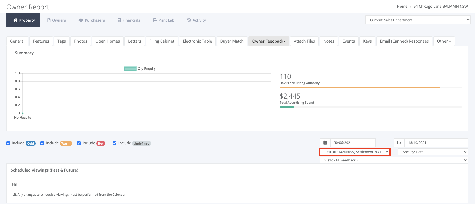Open the Sort By: Date dropdown
This screenshot has height=204, width=475.
(x=433, y=152)
